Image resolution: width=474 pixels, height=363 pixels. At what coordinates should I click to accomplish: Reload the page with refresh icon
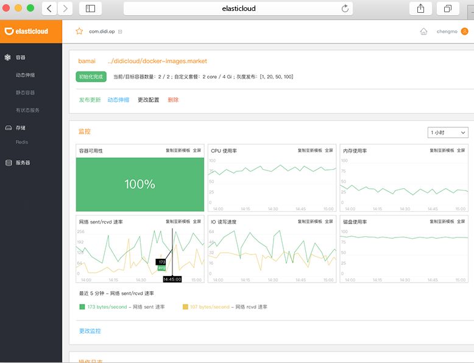click(x=345, y=9)
